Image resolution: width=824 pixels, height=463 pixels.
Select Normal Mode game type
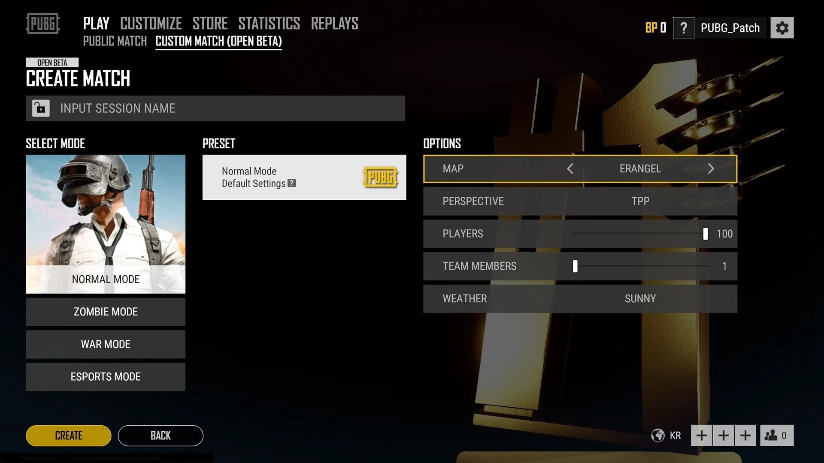[105, 278]
